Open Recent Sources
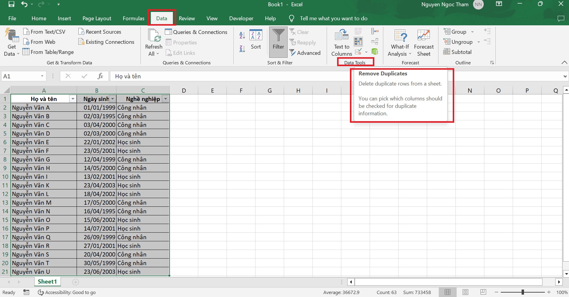 [x=100, y=32]
